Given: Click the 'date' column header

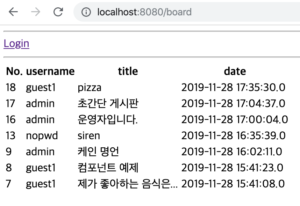Looking at the screenshot, I should [x=235, y=71].
